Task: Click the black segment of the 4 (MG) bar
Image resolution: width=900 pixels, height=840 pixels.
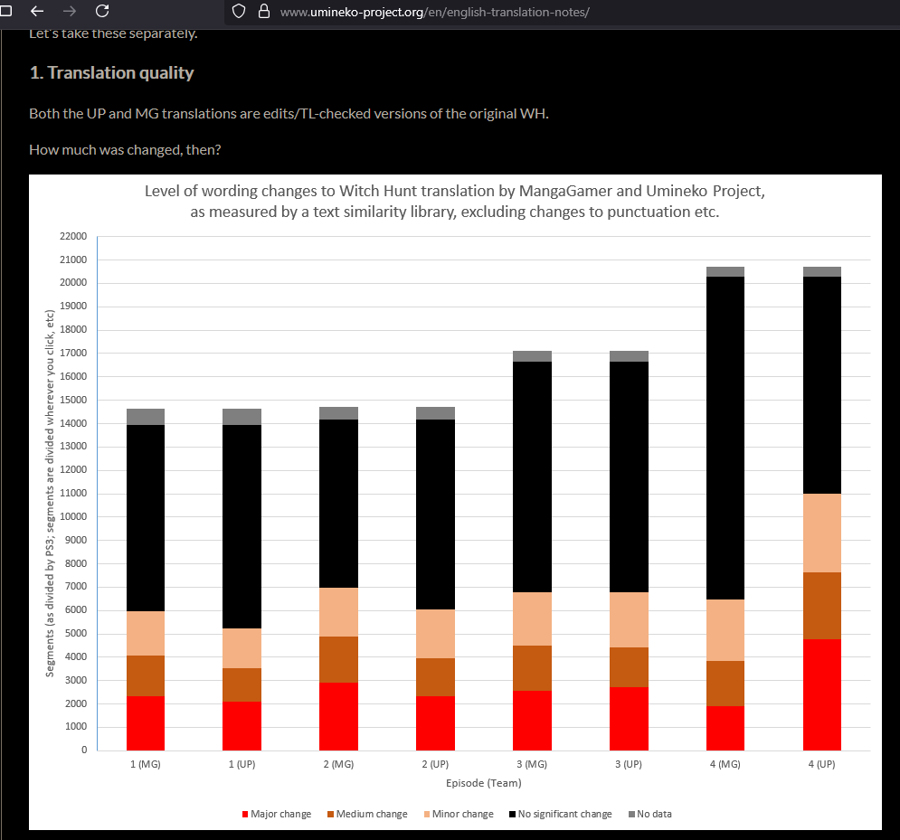Action: click(725, 439)
